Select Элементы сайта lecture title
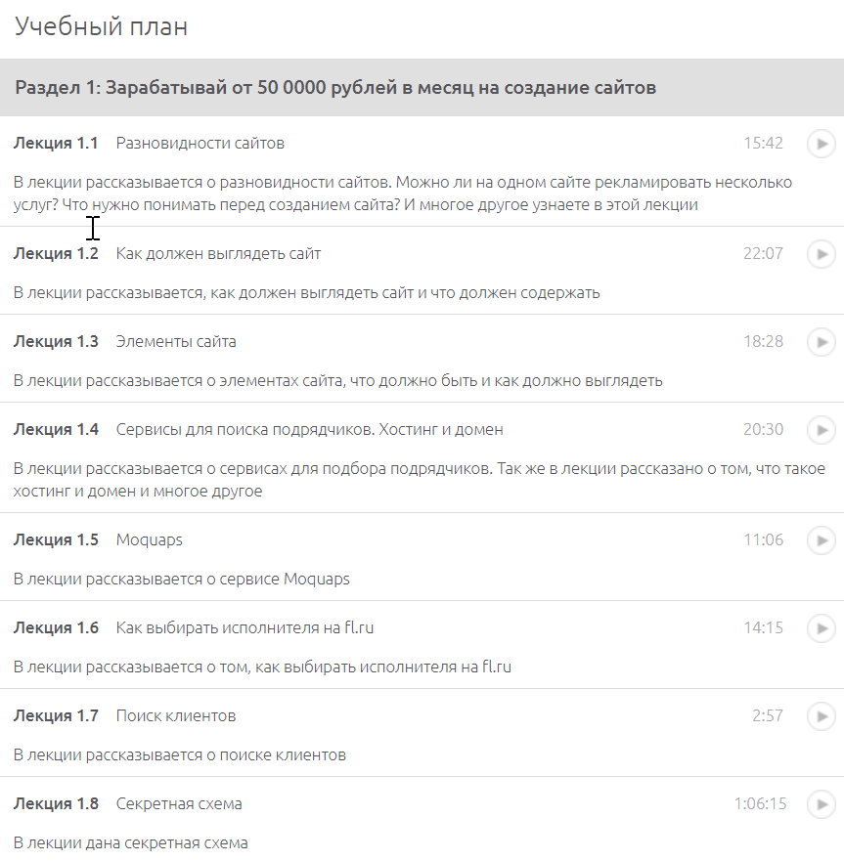The width and height of the screenshot is (844, 861). click(x=176, y=342)
